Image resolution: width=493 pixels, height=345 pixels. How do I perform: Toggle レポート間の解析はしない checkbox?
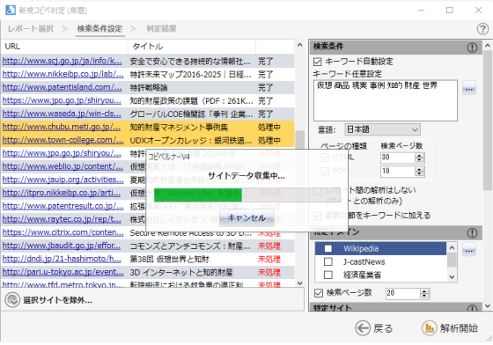coord(318,191)
